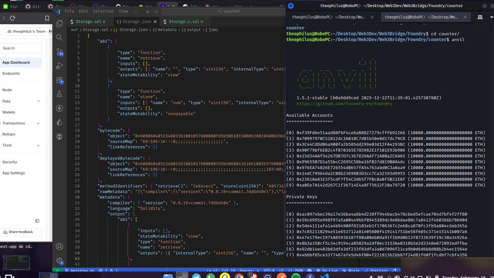Image resolution: width=494 pixels, height=278 pixels.
Task: Open new terminal tab button in terminal window
Action: (x=480, y=17)
